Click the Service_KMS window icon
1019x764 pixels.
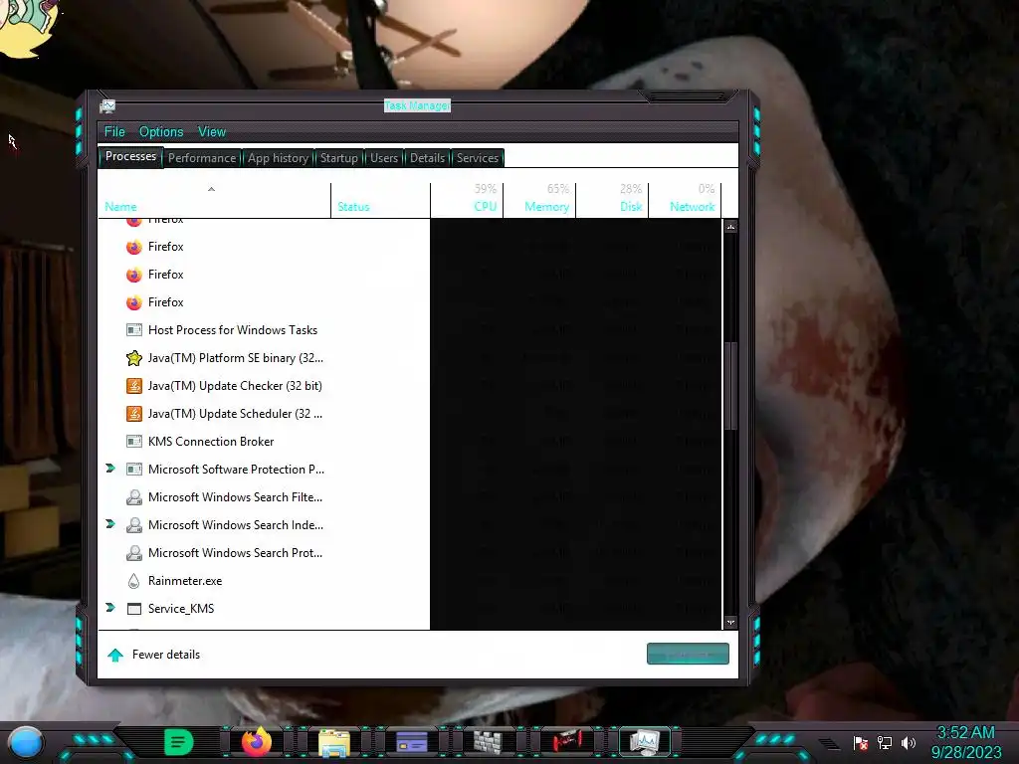[134, 609]
